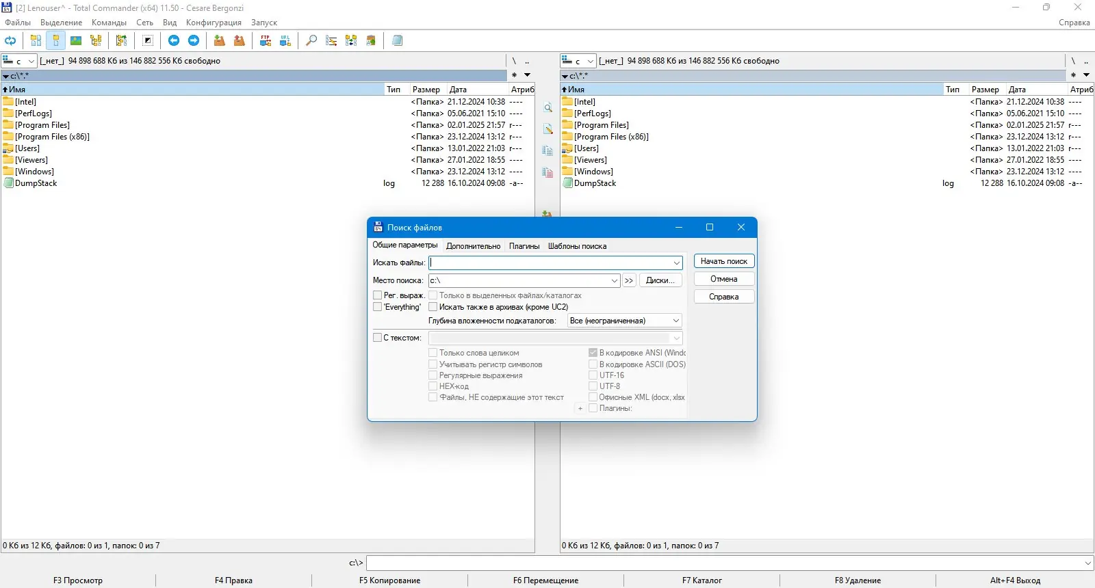Click the 'Диски...' button
Image resolution: width=1095 pixels, height=588 pixels.
(660, 280)
